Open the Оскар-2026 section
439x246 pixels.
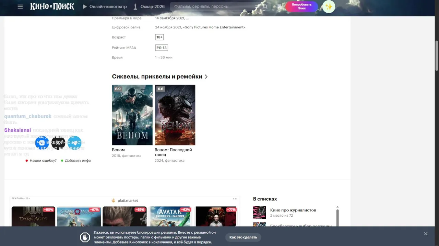point(152,6)
